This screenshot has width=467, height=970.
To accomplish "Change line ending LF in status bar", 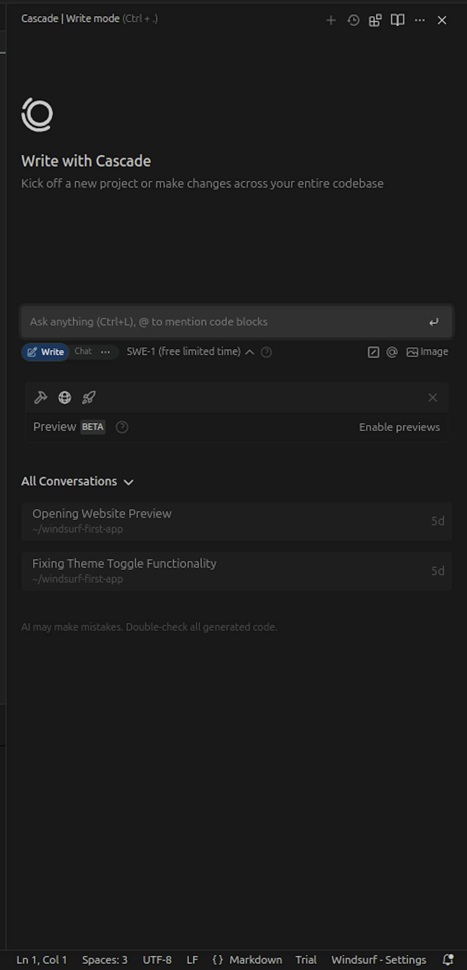I will (x=192, y=960).
